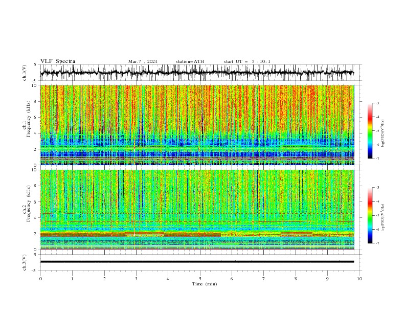
Task: Click the "-7" label on ch.2 colorbar
Action: click(x=377, y=243)
